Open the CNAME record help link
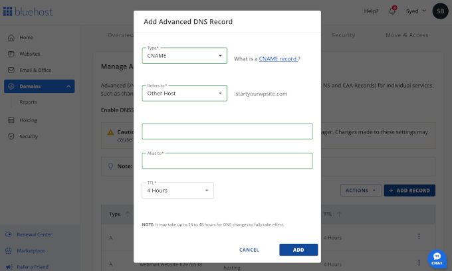This screenshot has height=271, width=452. (x=278, y=58)
